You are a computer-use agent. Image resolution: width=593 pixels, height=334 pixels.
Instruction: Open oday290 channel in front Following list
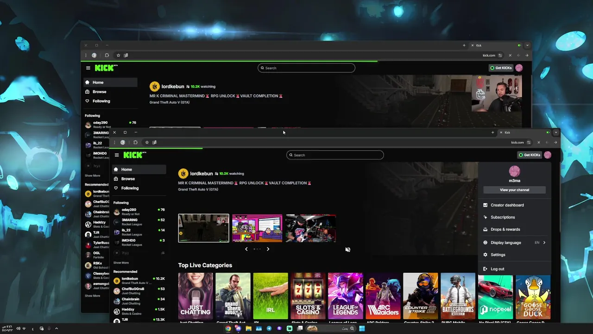point(139,212)
